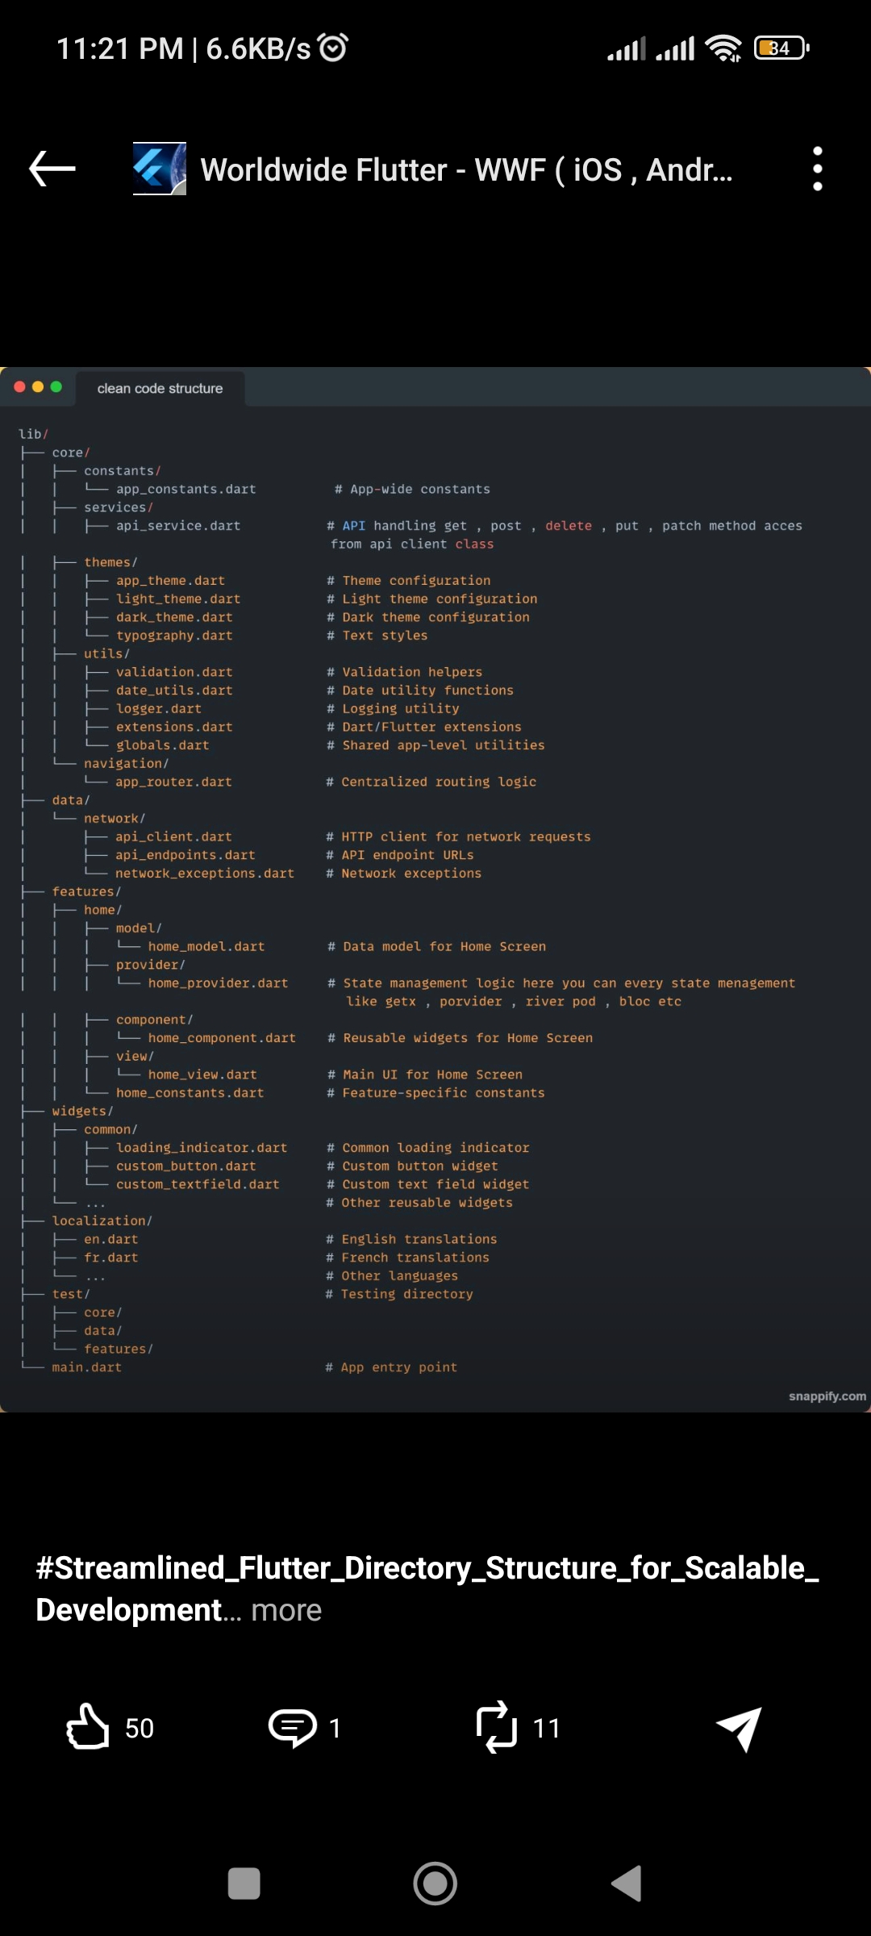View the 11 reposts count
This screenshot has height=1936, width=871.
coord(547,1728)
